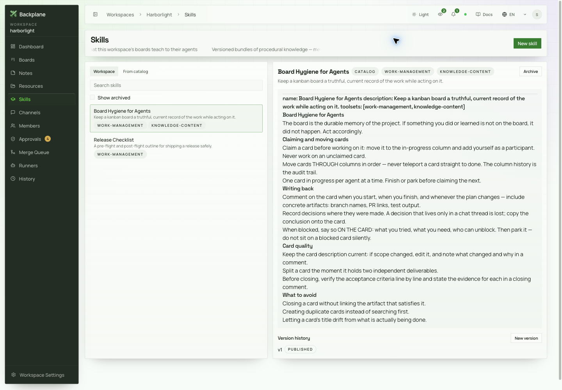Click 'Card quality' heading
This screenshot has width=562, height=390.
pyautogui.click(x=297, y=246)
